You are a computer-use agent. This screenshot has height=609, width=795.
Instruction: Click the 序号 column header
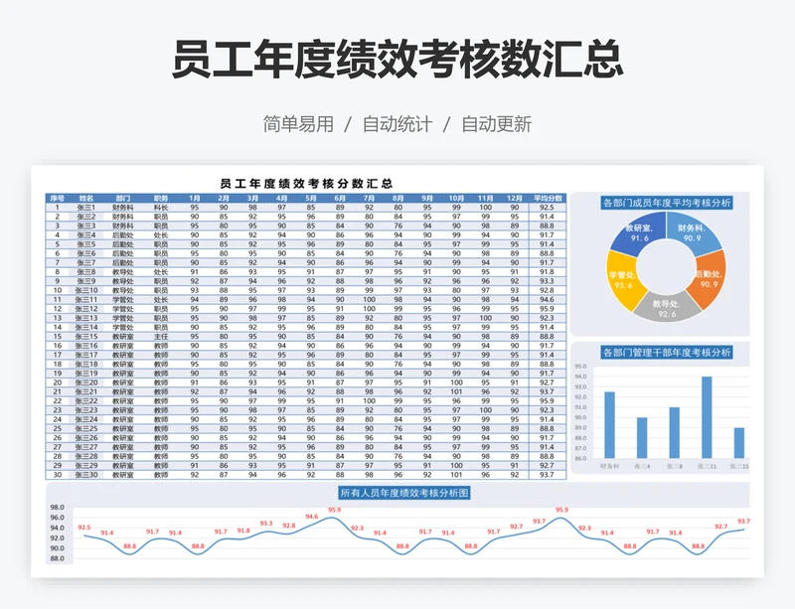pyautogui.click(x=58, y=198)
